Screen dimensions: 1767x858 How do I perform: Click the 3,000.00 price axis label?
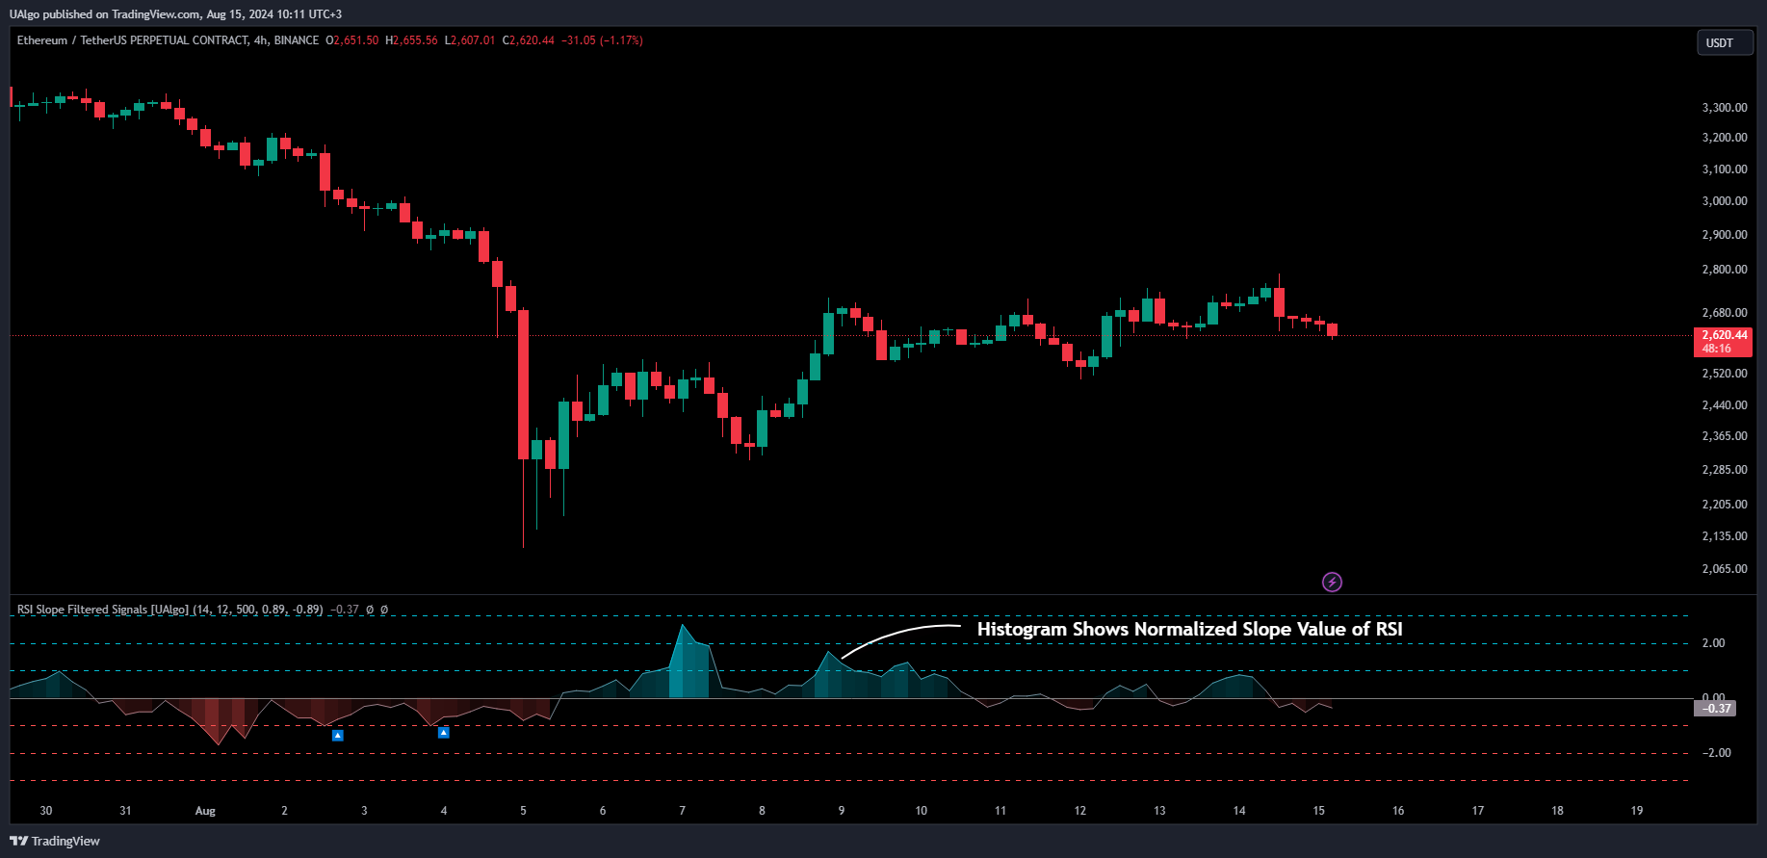(x=1725, y=201)
